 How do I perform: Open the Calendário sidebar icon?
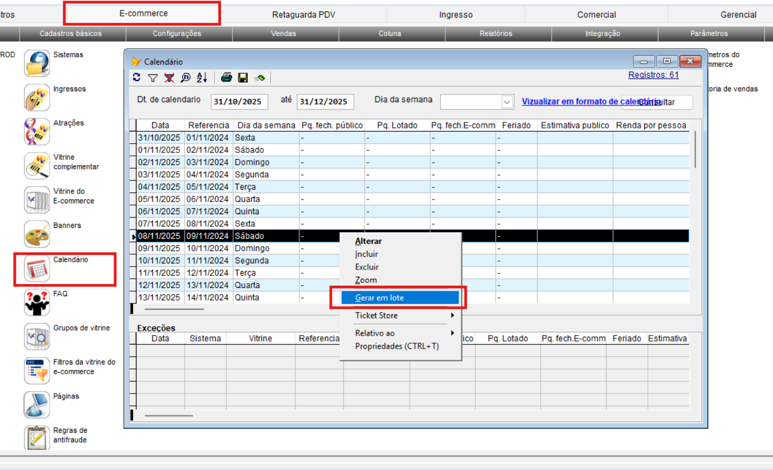click(37, 268)
